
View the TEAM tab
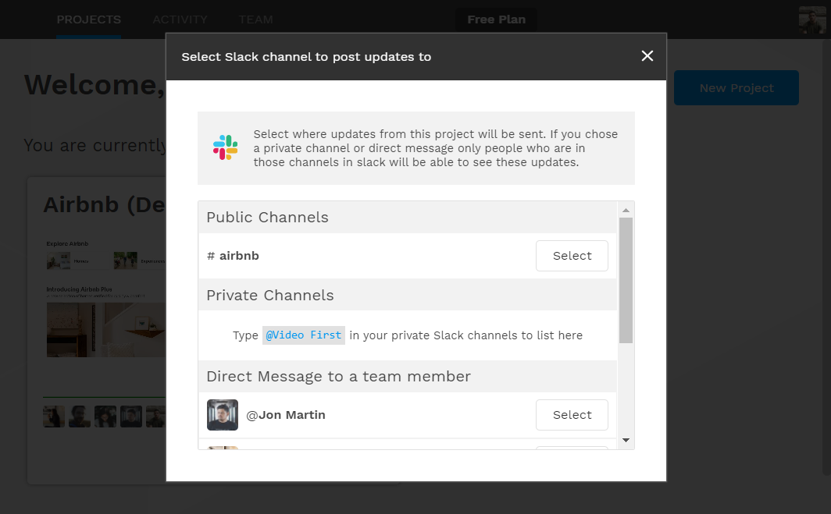[x=255, y=19]
